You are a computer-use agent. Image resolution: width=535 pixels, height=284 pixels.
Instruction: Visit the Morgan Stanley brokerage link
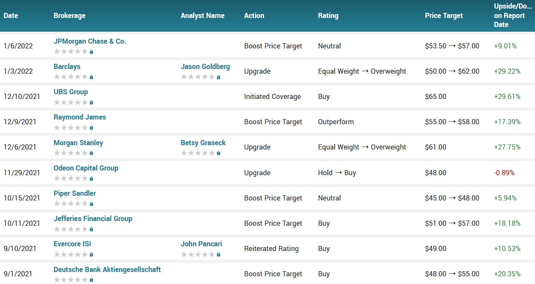78,143
